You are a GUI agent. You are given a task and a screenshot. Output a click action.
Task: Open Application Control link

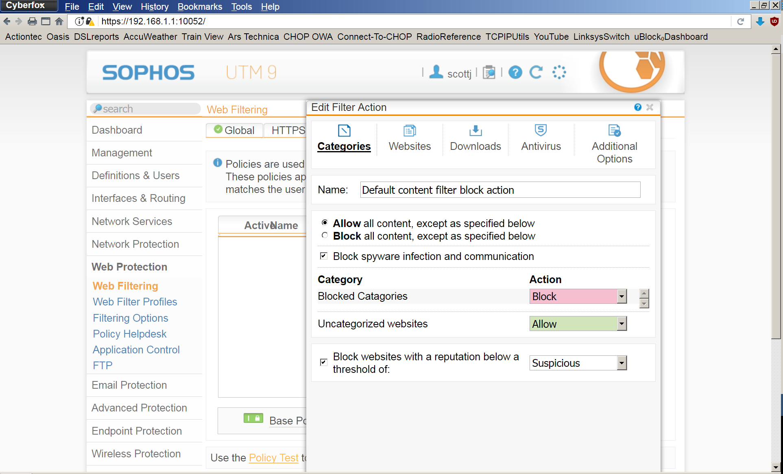pyautogui.click(x=136, y=350)
